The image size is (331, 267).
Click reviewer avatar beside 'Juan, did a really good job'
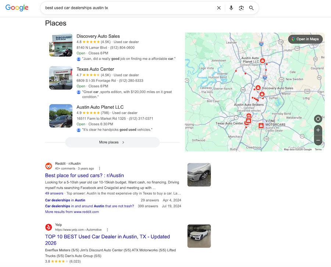tap(79, 59)
